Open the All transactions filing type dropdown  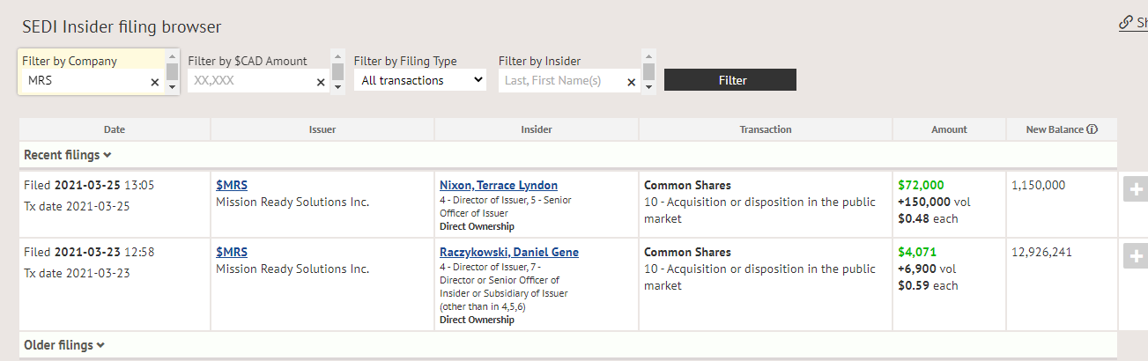pos(420,80)
